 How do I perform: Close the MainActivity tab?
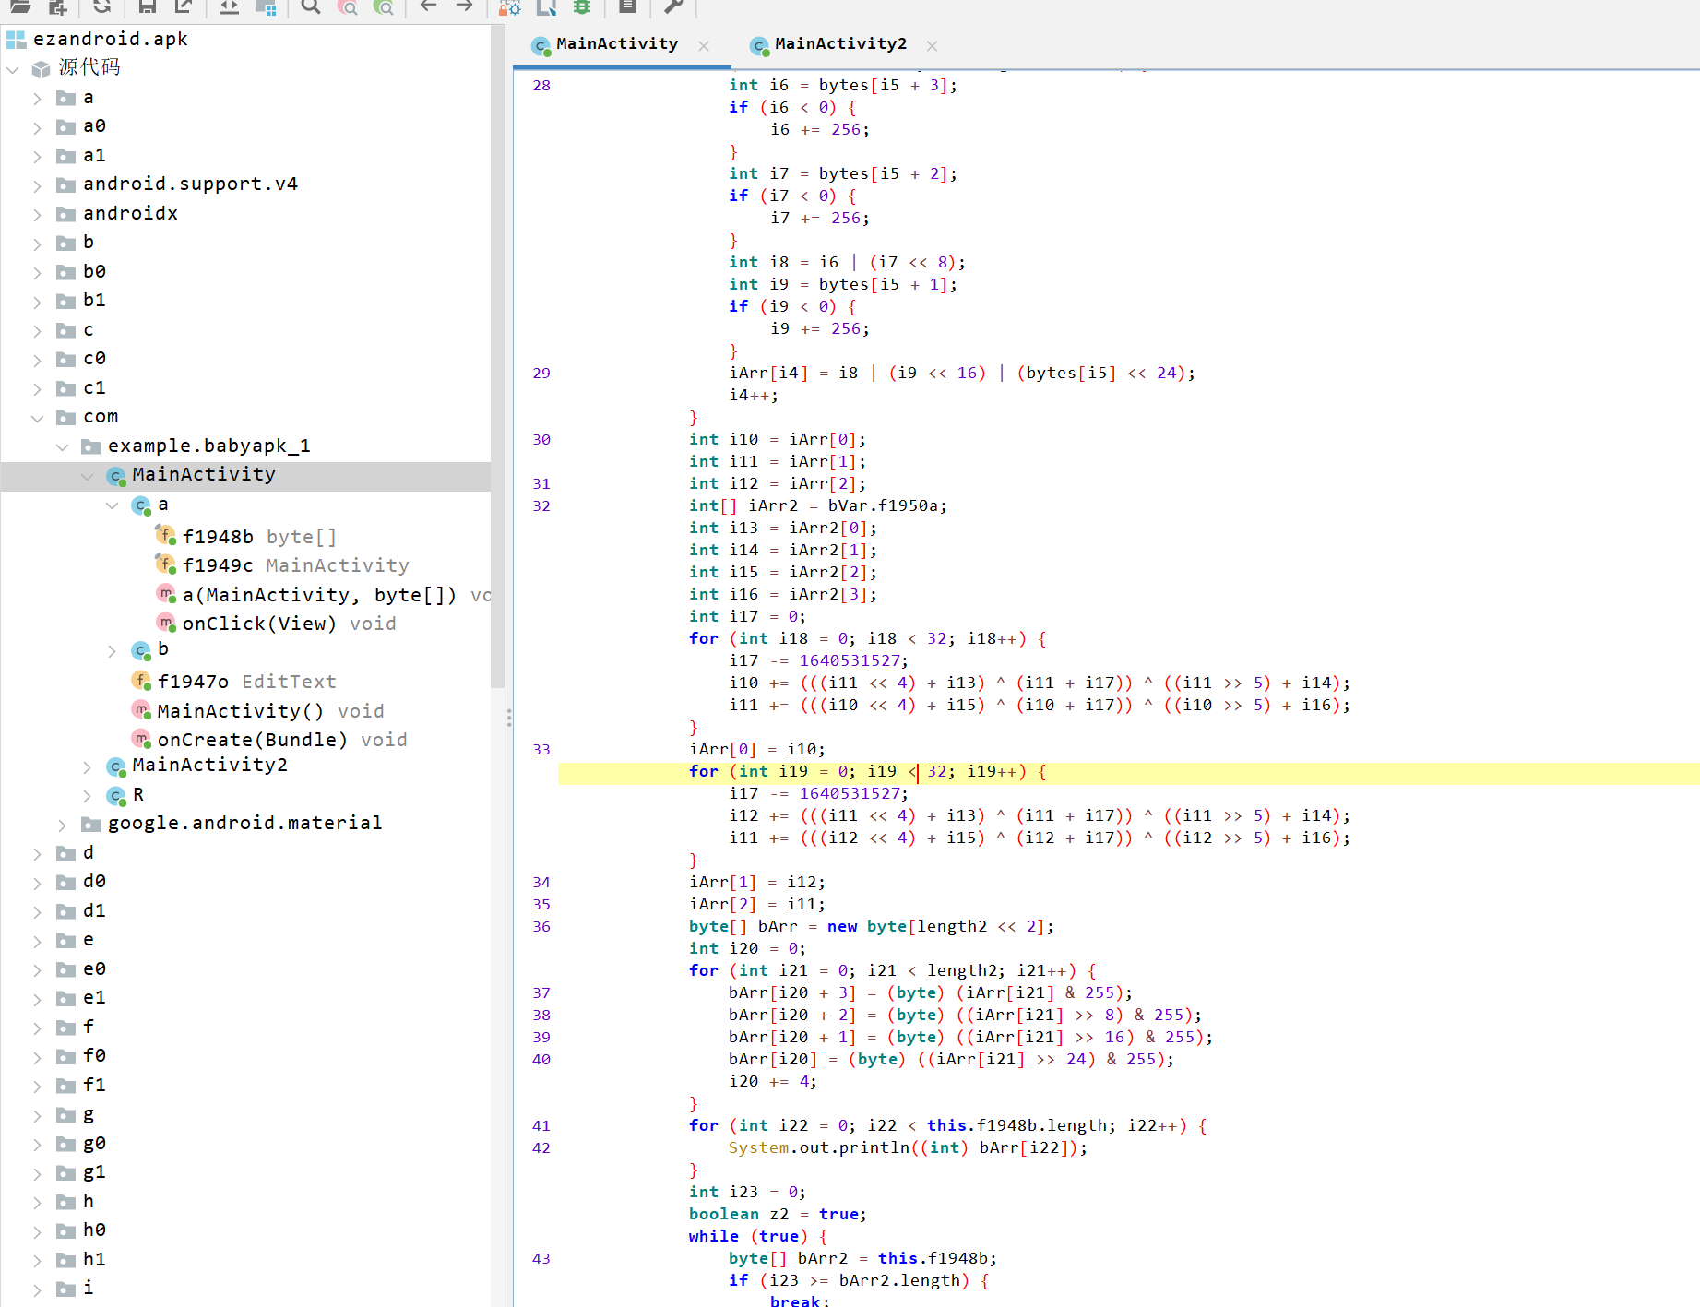coord(704,45)
